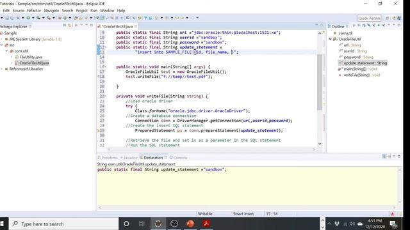Image resolution: width=410 pixels, height=230 pixels.
Task: Click the Open Perspective icon beside Quick Access
Action: tap(387, 19)
